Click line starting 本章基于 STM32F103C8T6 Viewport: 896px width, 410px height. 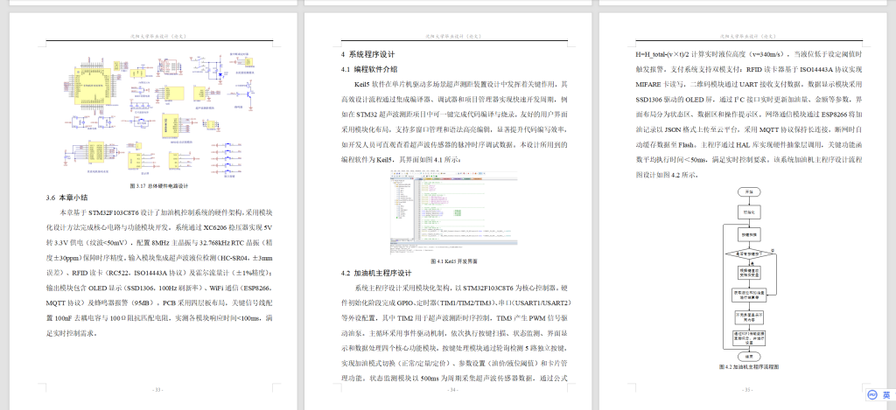[166, 212]
